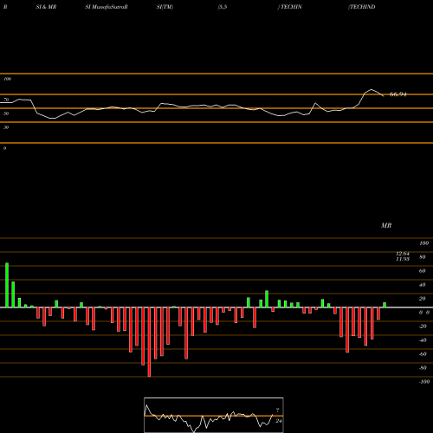The height and width of the screenshot is (433, 433).
Task: Open the mini RSI overview thumbnail chart
Action: pos(214,415)
